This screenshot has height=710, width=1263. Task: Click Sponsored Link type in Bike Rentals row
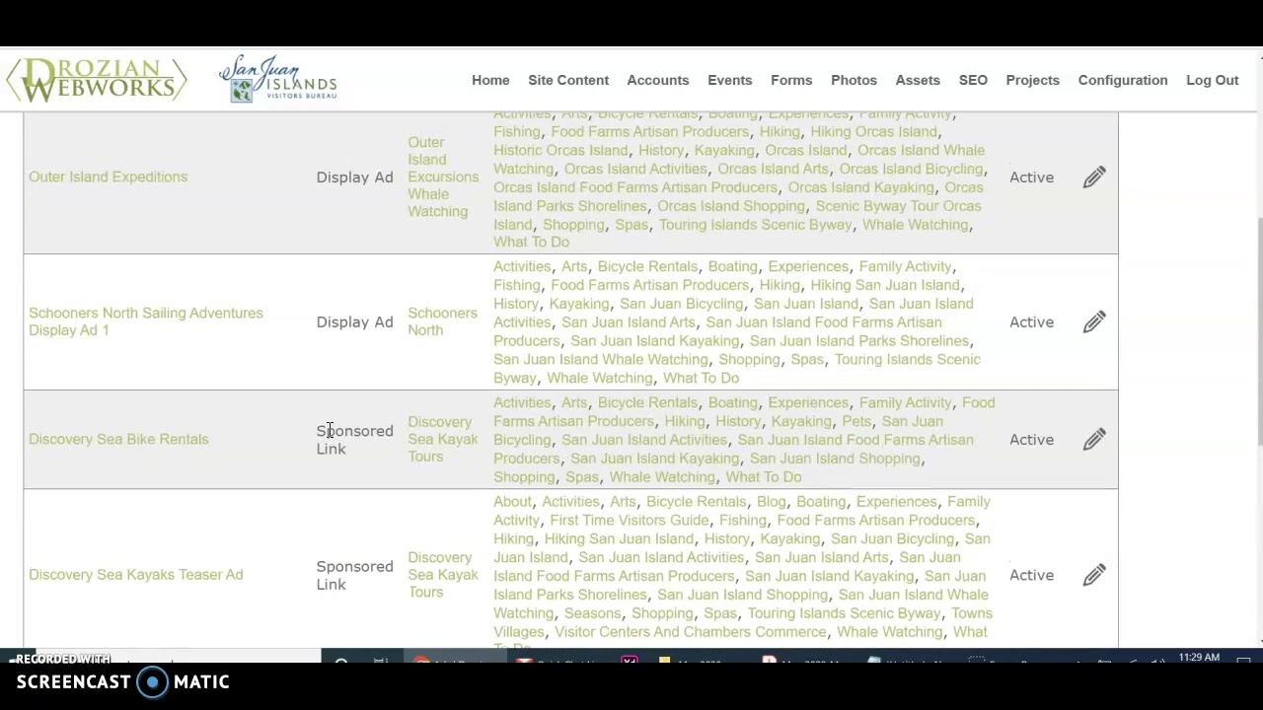point(354,440)
